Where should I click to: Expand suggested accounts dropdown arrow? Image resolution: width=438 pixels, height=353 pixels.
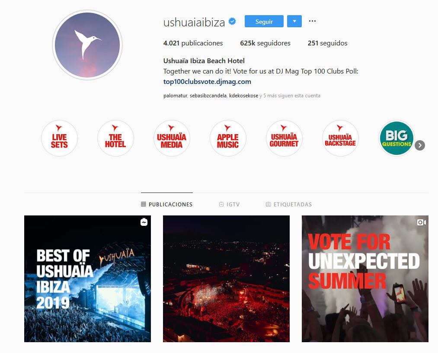(294, 21)
